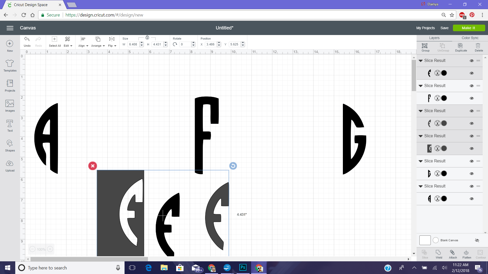Select the Text tool
This screenshot has height=274, width=488.
pyautogui.click(x=10, y=126)
